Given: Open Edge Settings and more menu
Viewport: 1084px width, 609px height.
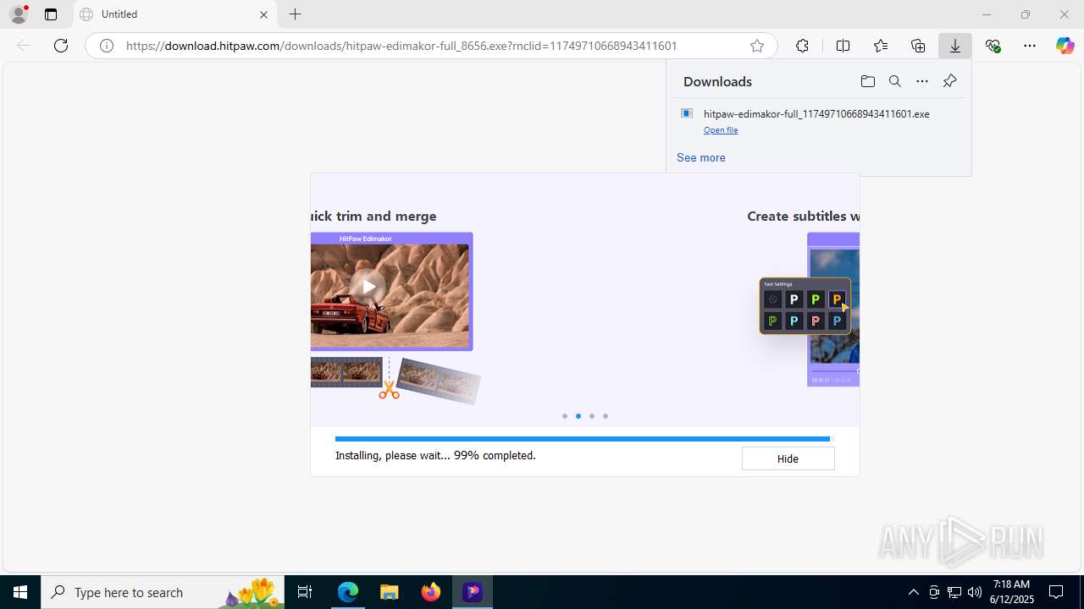Looking at the screenshot, I should [1030, 46].
